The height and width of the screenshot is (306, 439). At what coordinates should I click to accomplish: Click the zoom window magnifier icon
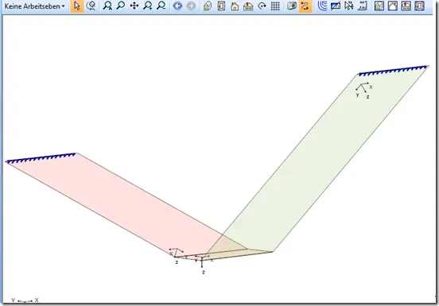107,6
